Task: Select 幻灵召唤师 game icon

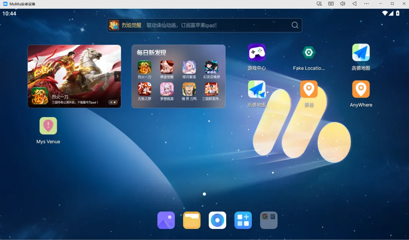Action: click(212, 67)
